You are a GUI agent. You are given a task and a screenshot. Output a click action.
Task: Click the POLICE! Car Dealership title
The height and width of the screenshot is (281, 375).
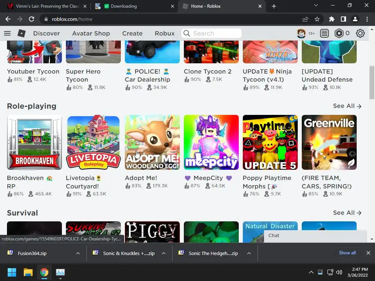[x=148, y=75]
